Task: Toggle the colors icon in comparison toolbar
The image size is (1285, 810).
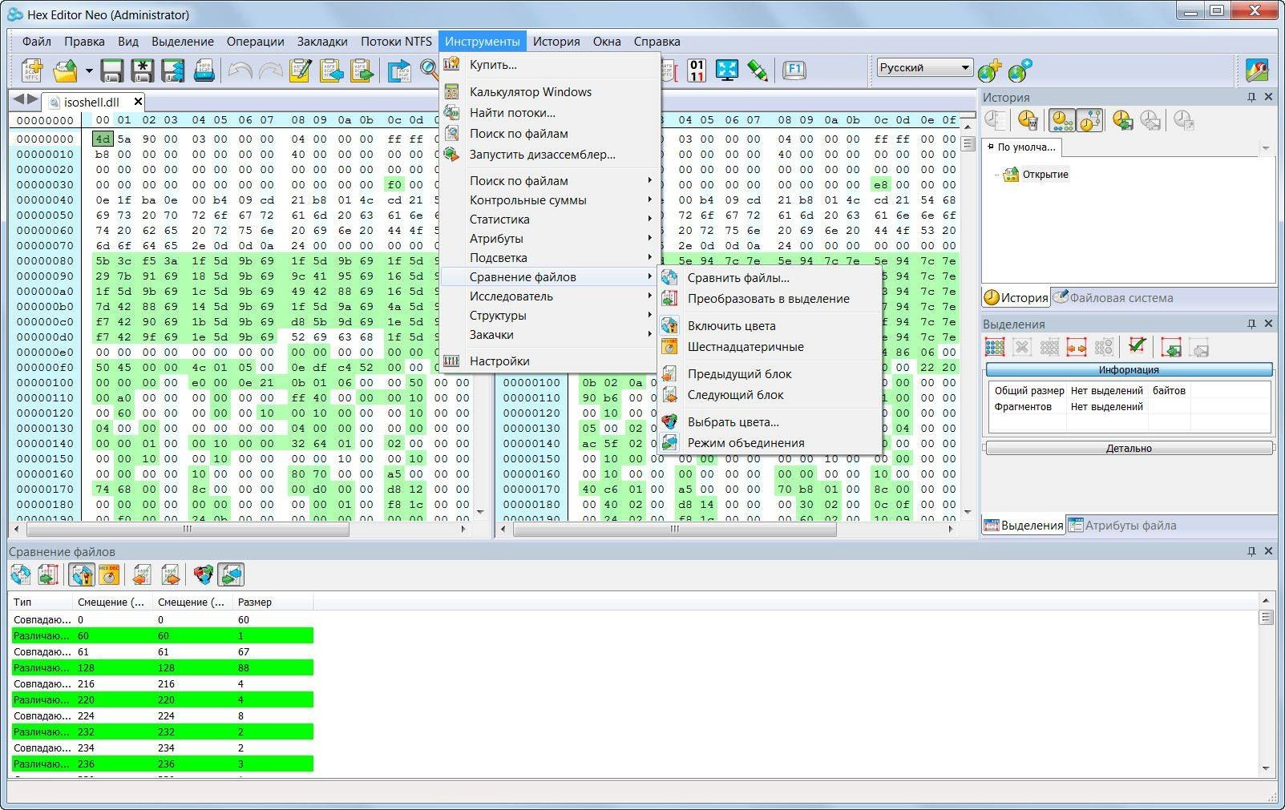Action: [x=82, y=574]
